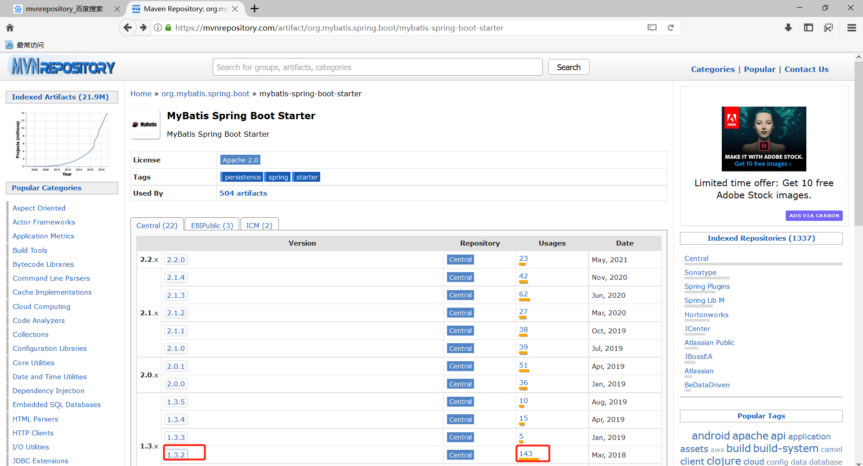This screenshot has width=863, height=466.
Task: Toggle reader view icon in address bar
Action: [652, 28]
